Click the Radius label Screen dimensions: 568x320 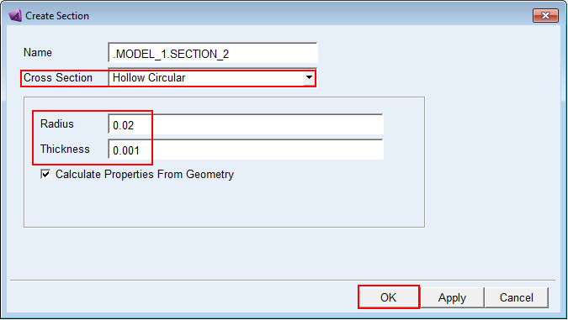57,123
